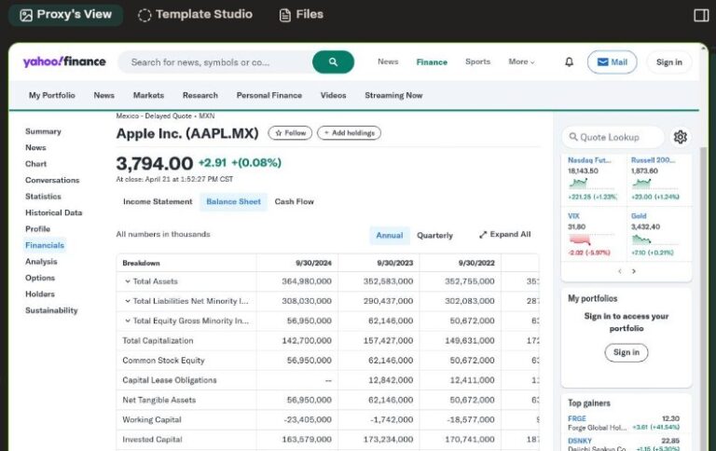Go to Conversations in the sidebar
The height and width of the screenshot is (451, 716).
coord(52,181)
